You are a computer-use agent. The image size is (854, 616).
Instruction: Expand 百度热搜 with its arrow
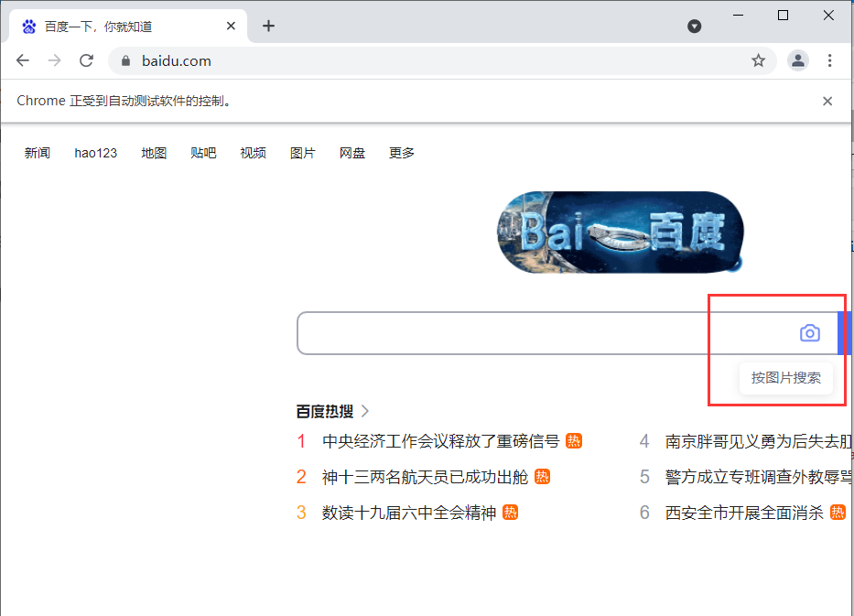[364, 411]
